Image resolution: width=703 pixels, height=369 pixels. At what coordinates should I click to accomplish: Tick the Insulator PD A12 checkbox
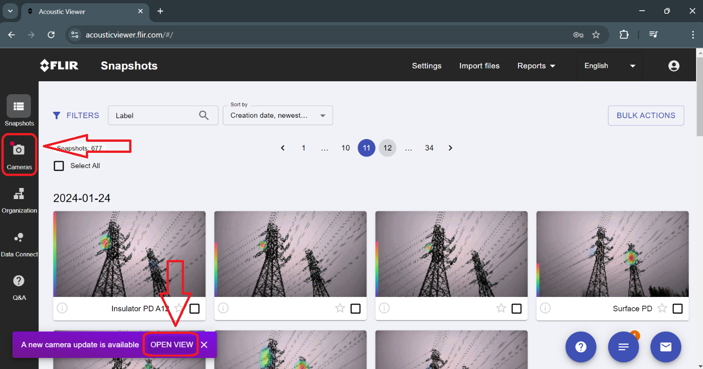[195, 309]
